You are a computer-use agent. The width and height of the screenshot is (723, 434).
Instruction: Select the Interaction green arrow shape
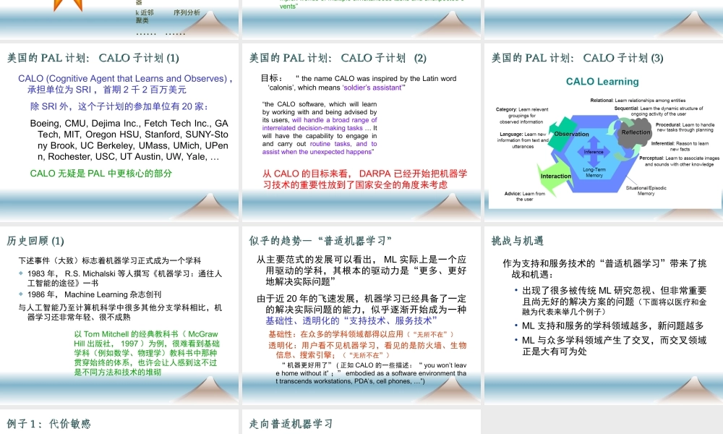coord(555,176)
